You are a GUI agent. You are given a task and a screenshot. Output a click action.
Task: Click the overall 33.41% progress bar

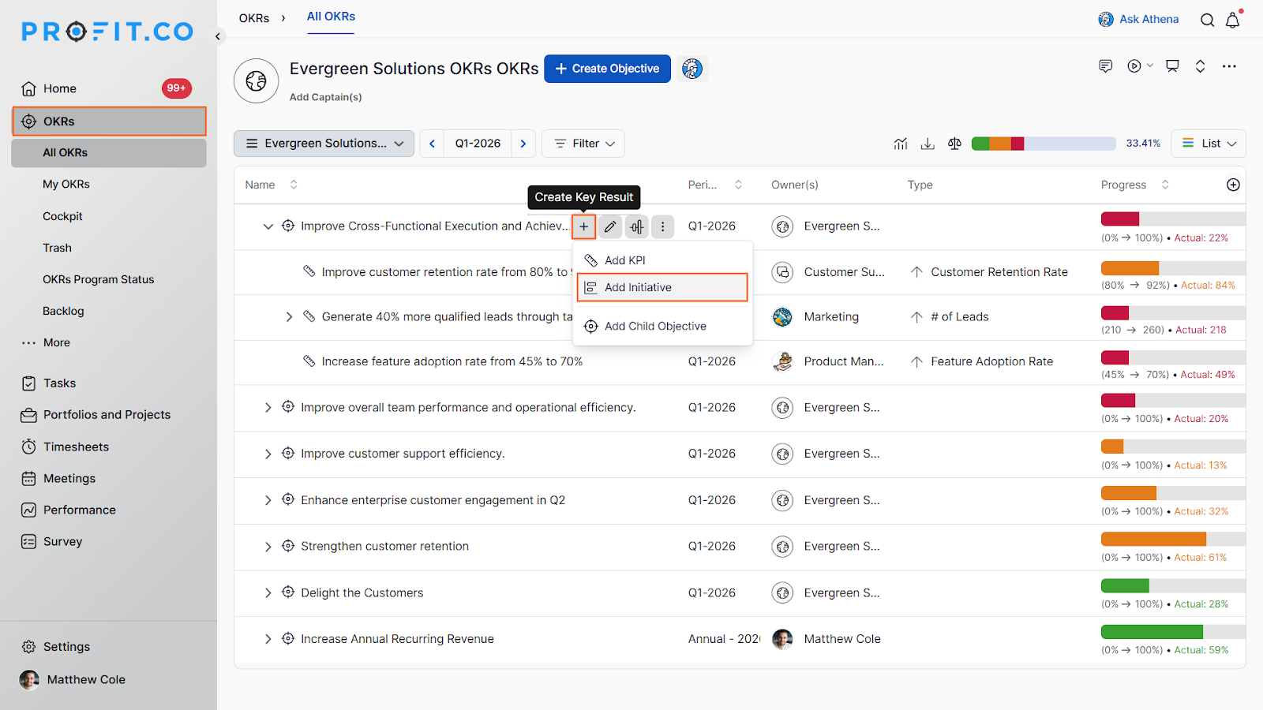pyautogui.click(x=1043, y=144)
